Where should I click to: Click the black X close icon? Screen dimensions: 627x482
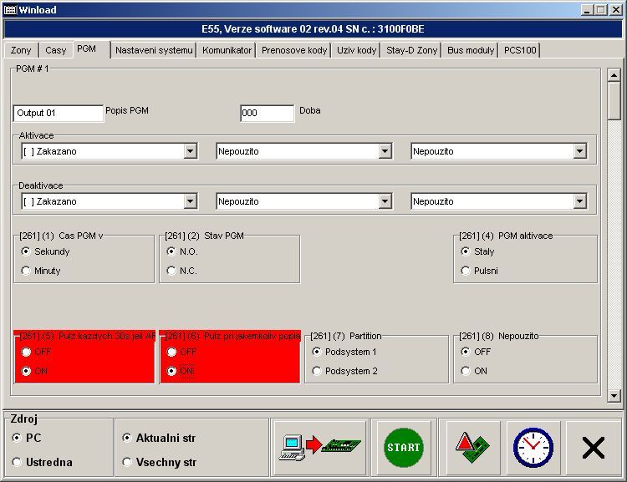tap(593, 449)
